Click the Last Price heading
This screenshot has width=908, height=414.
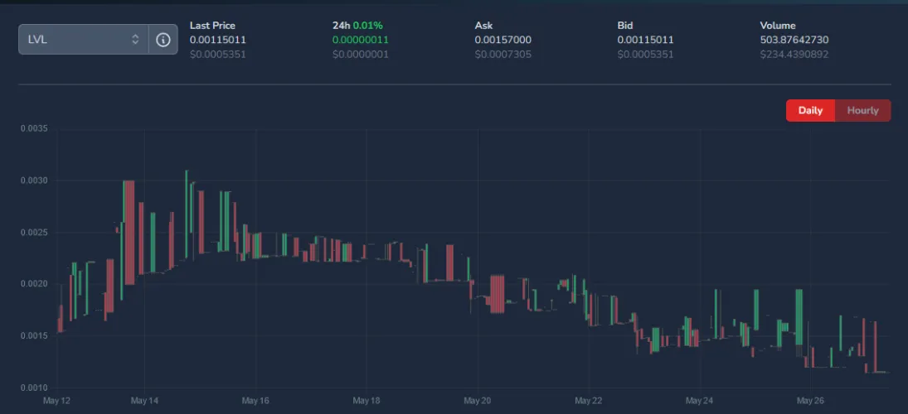212,26
